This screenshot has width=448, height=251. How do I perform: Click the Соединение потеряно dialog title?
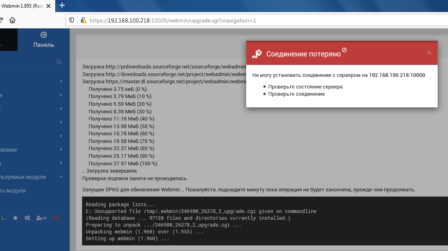(303, 54)
